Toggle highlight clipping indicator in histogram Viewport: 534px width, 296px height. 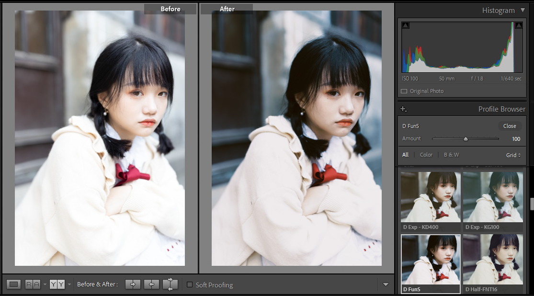(519, 25)
